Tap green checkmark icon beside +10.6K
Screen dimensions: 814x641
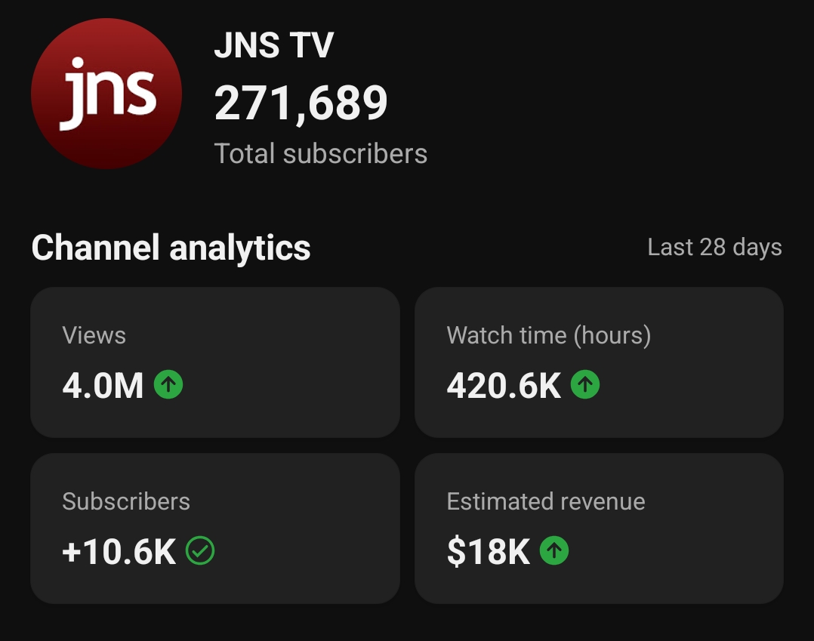pos(200,550)
